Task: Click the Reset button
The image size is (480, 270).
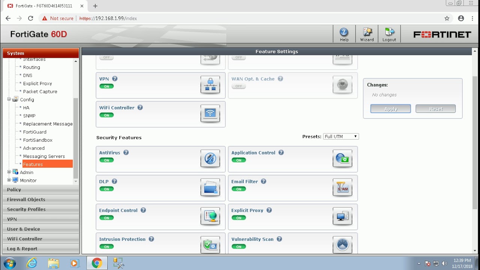Action: 435,109
